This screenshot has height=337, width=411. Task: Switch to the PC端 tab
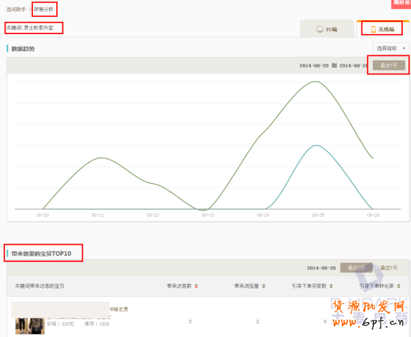click(x=327, y=29)
